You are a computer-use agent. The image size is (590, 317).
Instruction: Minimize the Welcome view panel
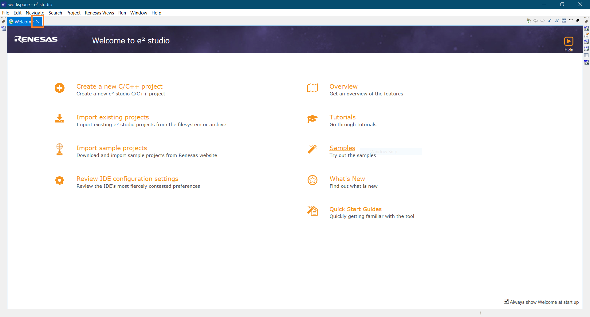tap(571, 20)
